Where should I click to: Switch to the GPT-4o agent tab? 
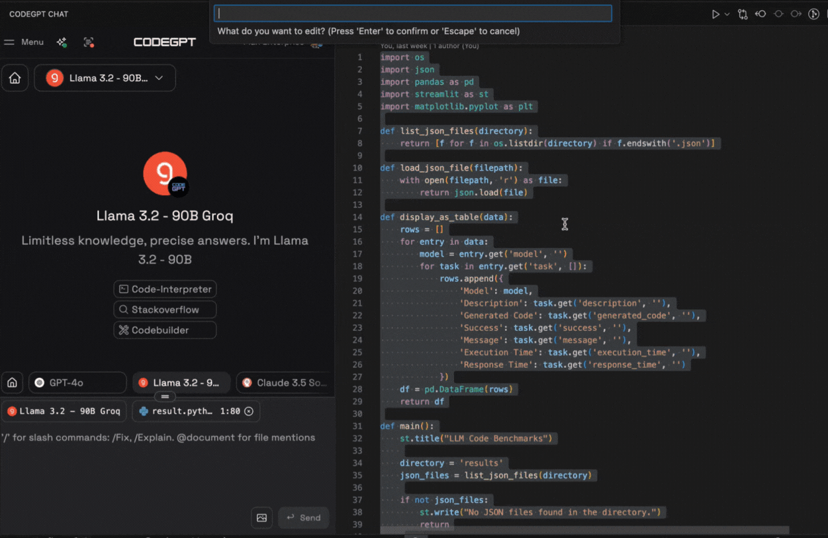pyautogui.click(x=77, y=382)
